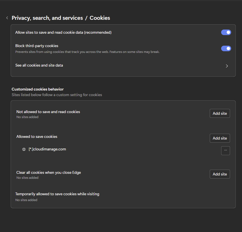
Task: Click Privacy, search, and services breadcrumb
Action: click(x=47, y=18)
